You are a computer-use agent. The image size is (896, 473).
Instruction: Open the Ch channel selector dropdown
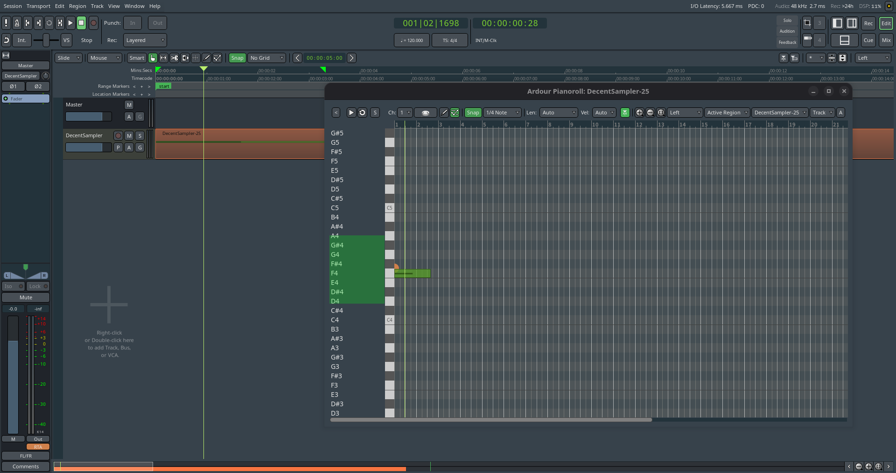pos(405,113)
